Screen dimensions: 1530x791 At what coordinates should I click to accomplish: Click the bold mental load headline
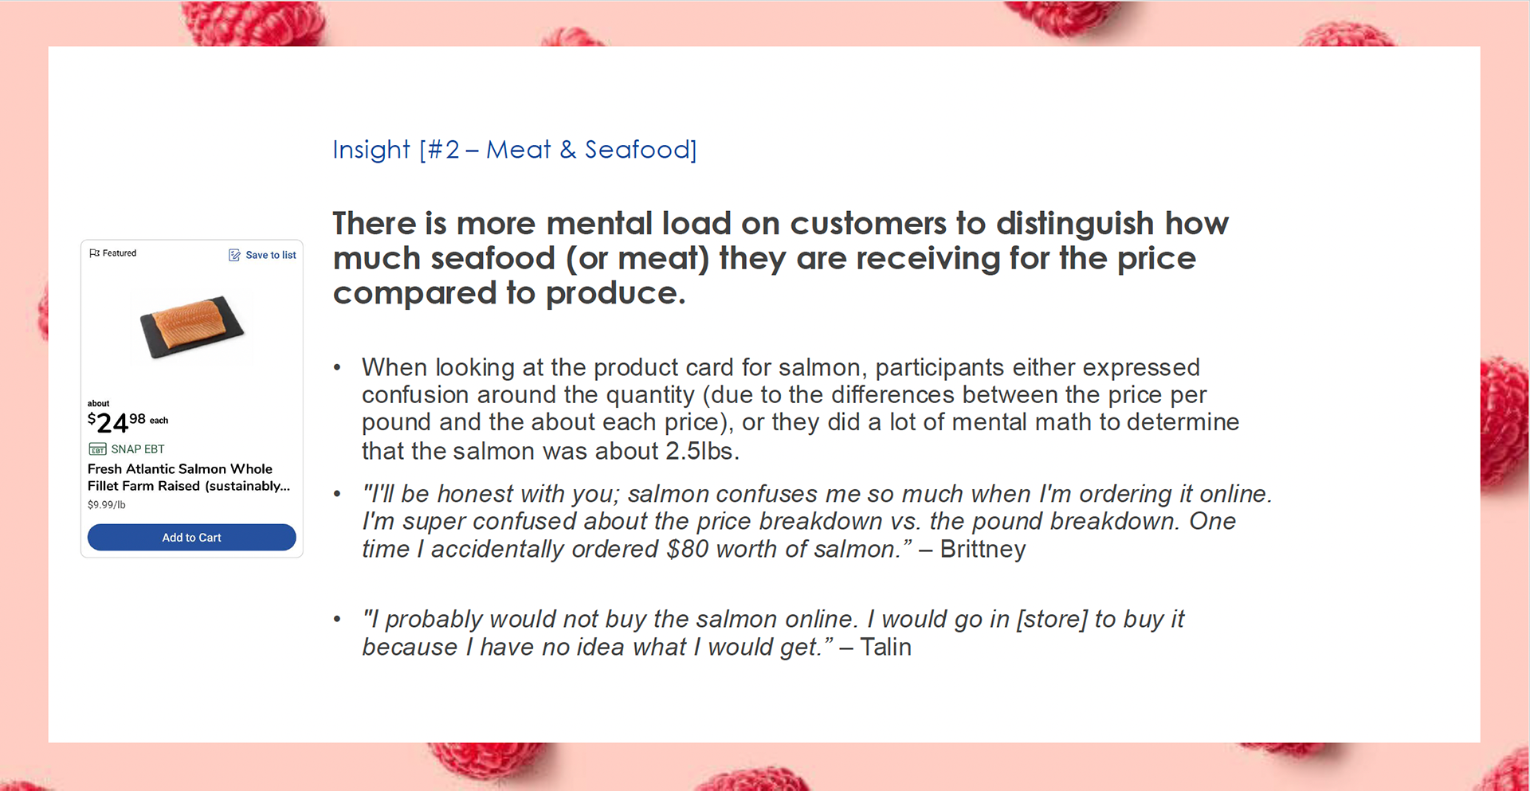click(779, 258)
